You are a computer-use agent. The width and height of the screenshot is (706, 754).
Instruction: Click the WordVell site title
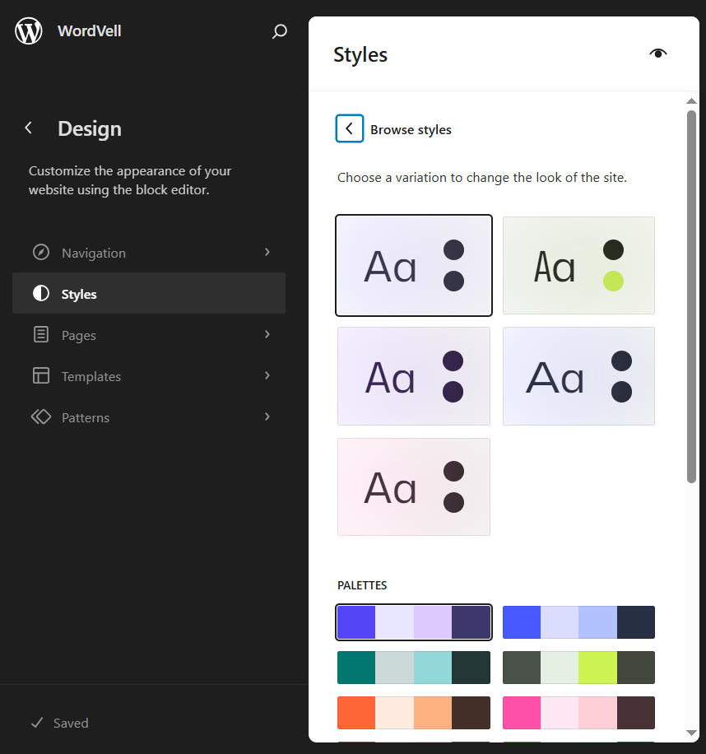90,31
